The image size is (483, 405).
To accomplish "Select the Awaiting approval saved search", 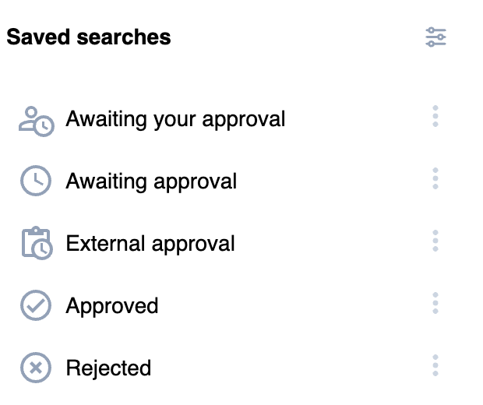I will coord(151,181).
